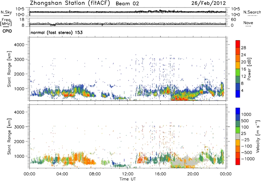The height and width of the screenshot is (181, 261).
Task: Click the '-1000' velocity colorbar value
Action: click(248, 159)
